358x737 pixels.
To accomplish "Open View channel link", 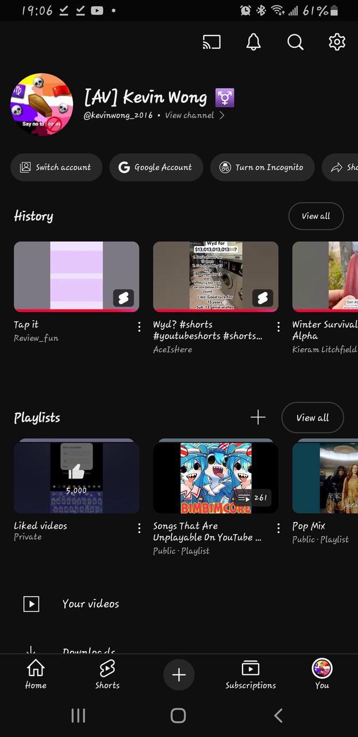I will tap(194, 115).
